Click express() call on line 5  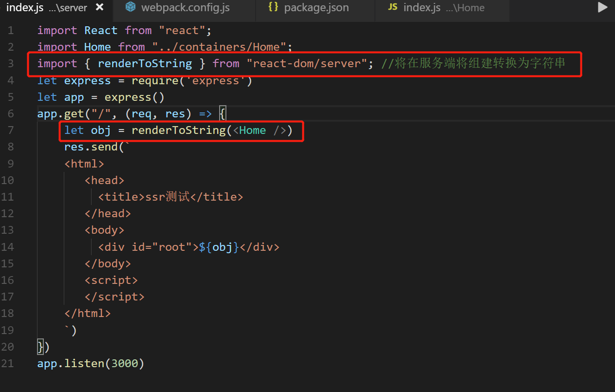coord(134,97)
